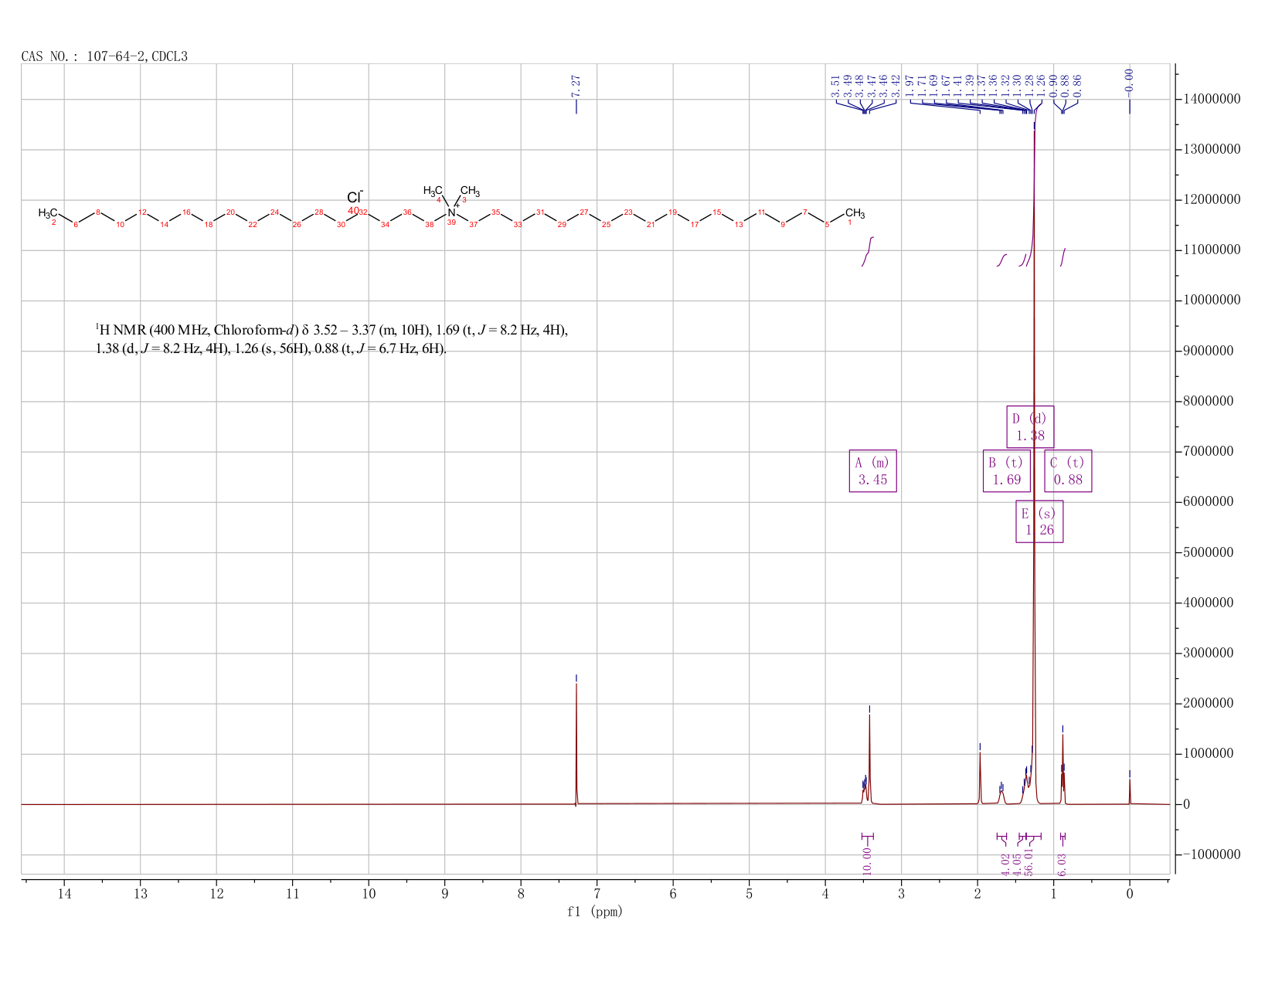This screenshot has height=985, width=1275.
Task: Click the peak near 2 ppm
Action: [x=980, y=776]
